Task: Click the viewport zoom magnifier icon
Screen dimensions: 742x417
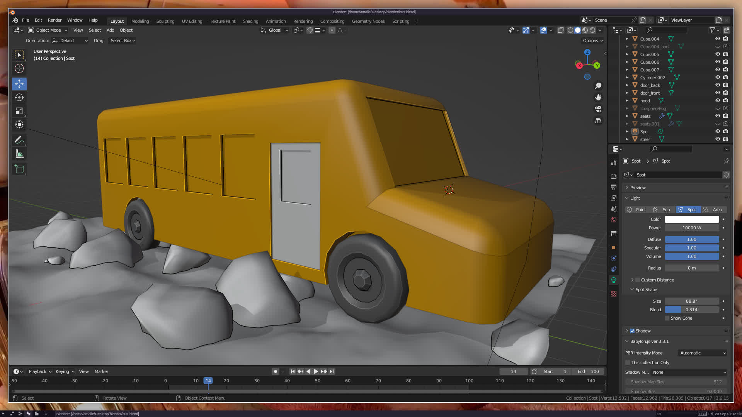Action: tap(598, 86)
